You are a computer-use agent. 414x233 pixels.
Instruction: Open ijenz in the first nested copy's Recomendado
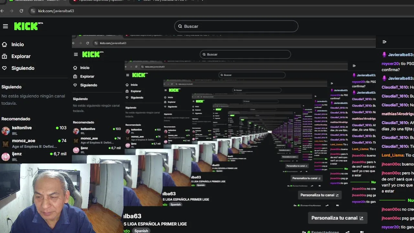[84, 148]
